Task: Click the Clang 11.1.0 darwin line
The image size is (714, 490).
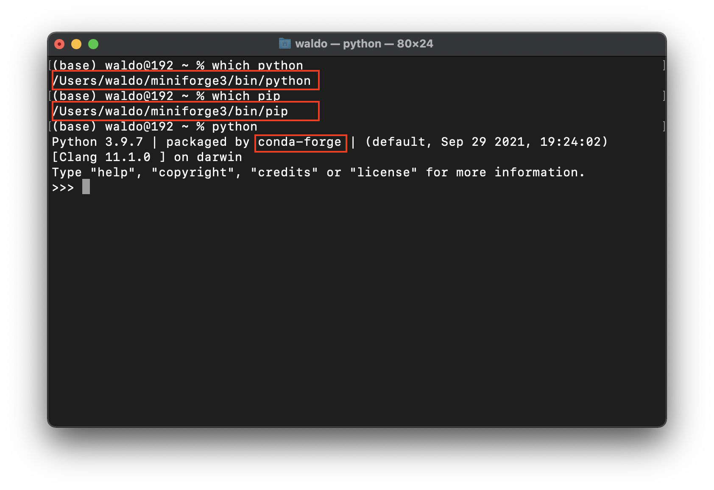Action: [x=146, y=157]
